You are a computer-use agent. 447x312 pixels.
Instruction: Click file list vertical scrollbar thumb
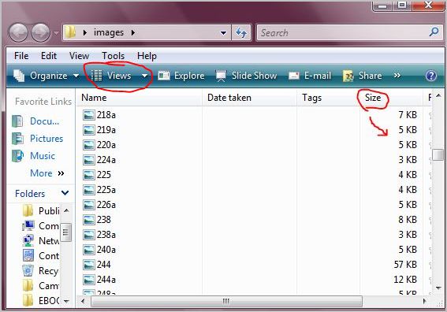(438, 154)
